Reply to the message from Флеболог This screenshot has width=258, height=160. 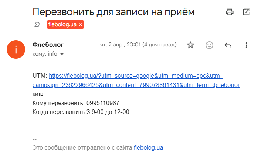click(x=228, y=45)
